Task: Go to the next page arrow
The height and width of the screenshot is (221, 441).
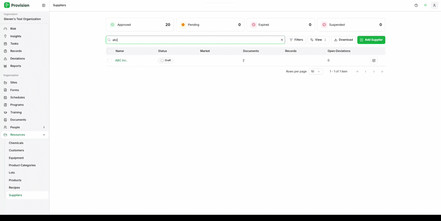Action: [374, 72]
